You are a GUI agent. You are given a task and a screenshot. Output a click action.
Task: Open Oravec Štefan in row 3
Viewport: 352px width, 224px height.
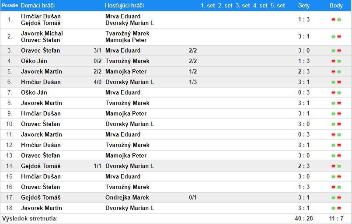[40, 51]
